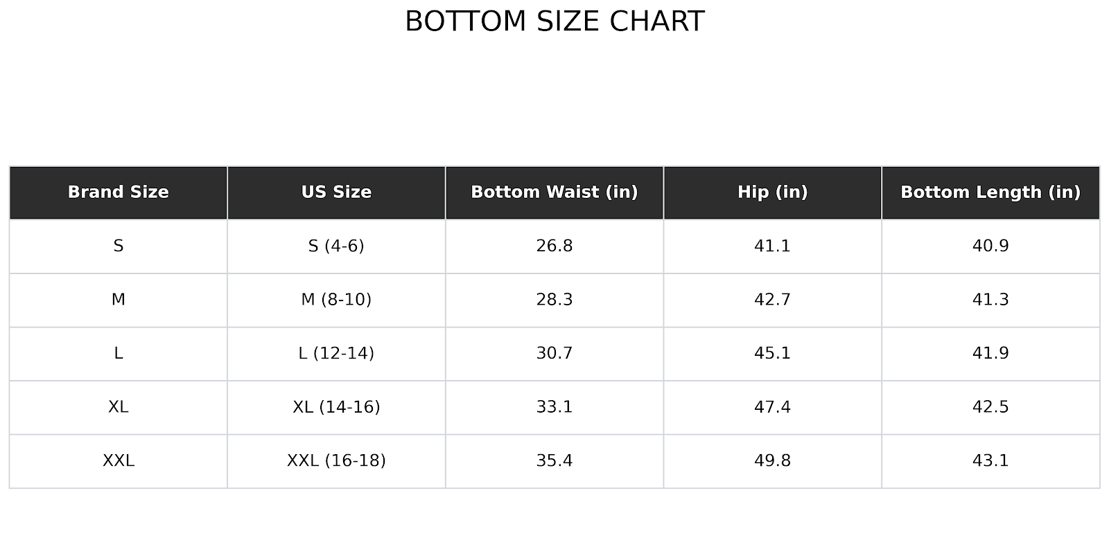
Task: Click waist value 28.3
Action: point(554,300)
